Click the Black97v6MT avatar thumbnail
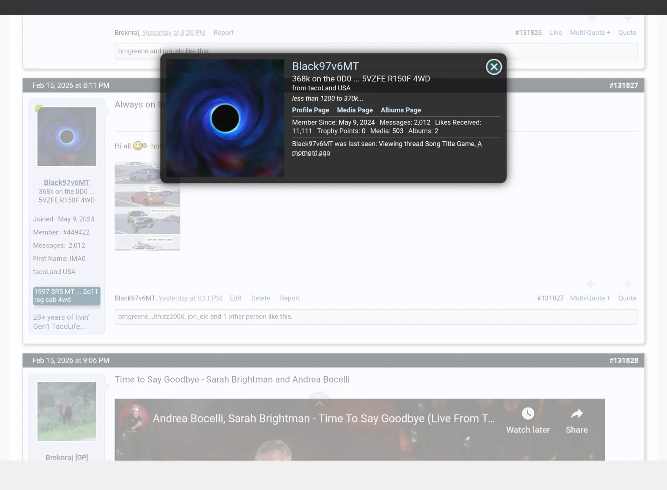The image size is (667, 490). [x=66, y=136]
